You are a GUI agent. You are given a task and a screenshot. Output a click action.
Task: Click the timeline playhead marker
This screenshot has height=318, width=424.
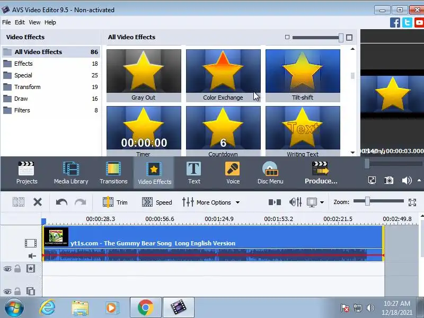tap(43, 222)
